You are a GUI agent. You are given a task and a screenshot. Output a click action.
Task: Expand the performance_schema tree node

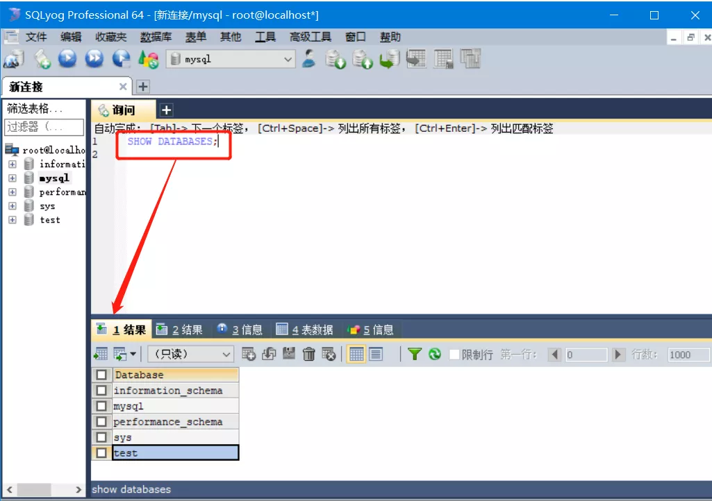(x=13, y=192)
